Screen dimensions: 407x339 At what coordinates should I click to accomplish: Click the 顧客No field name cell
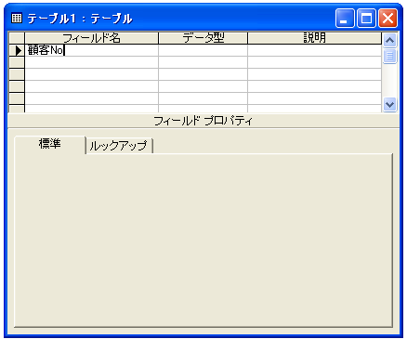(91, 50)
